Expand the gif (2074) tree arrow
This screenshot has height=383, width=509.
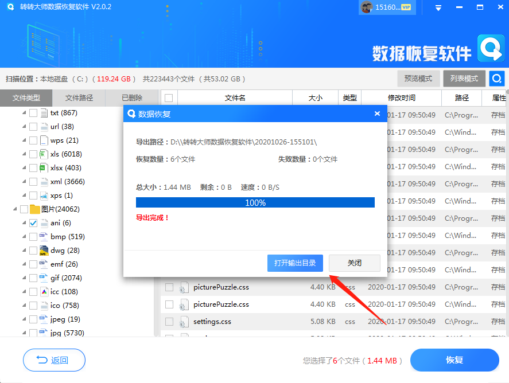point(24,278)
